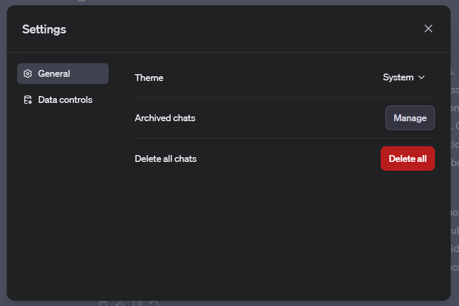Image resolution: width=459 pixels, height=306 pixels.
Task: Click the Delete all chats label
Action: pos(166,159)
